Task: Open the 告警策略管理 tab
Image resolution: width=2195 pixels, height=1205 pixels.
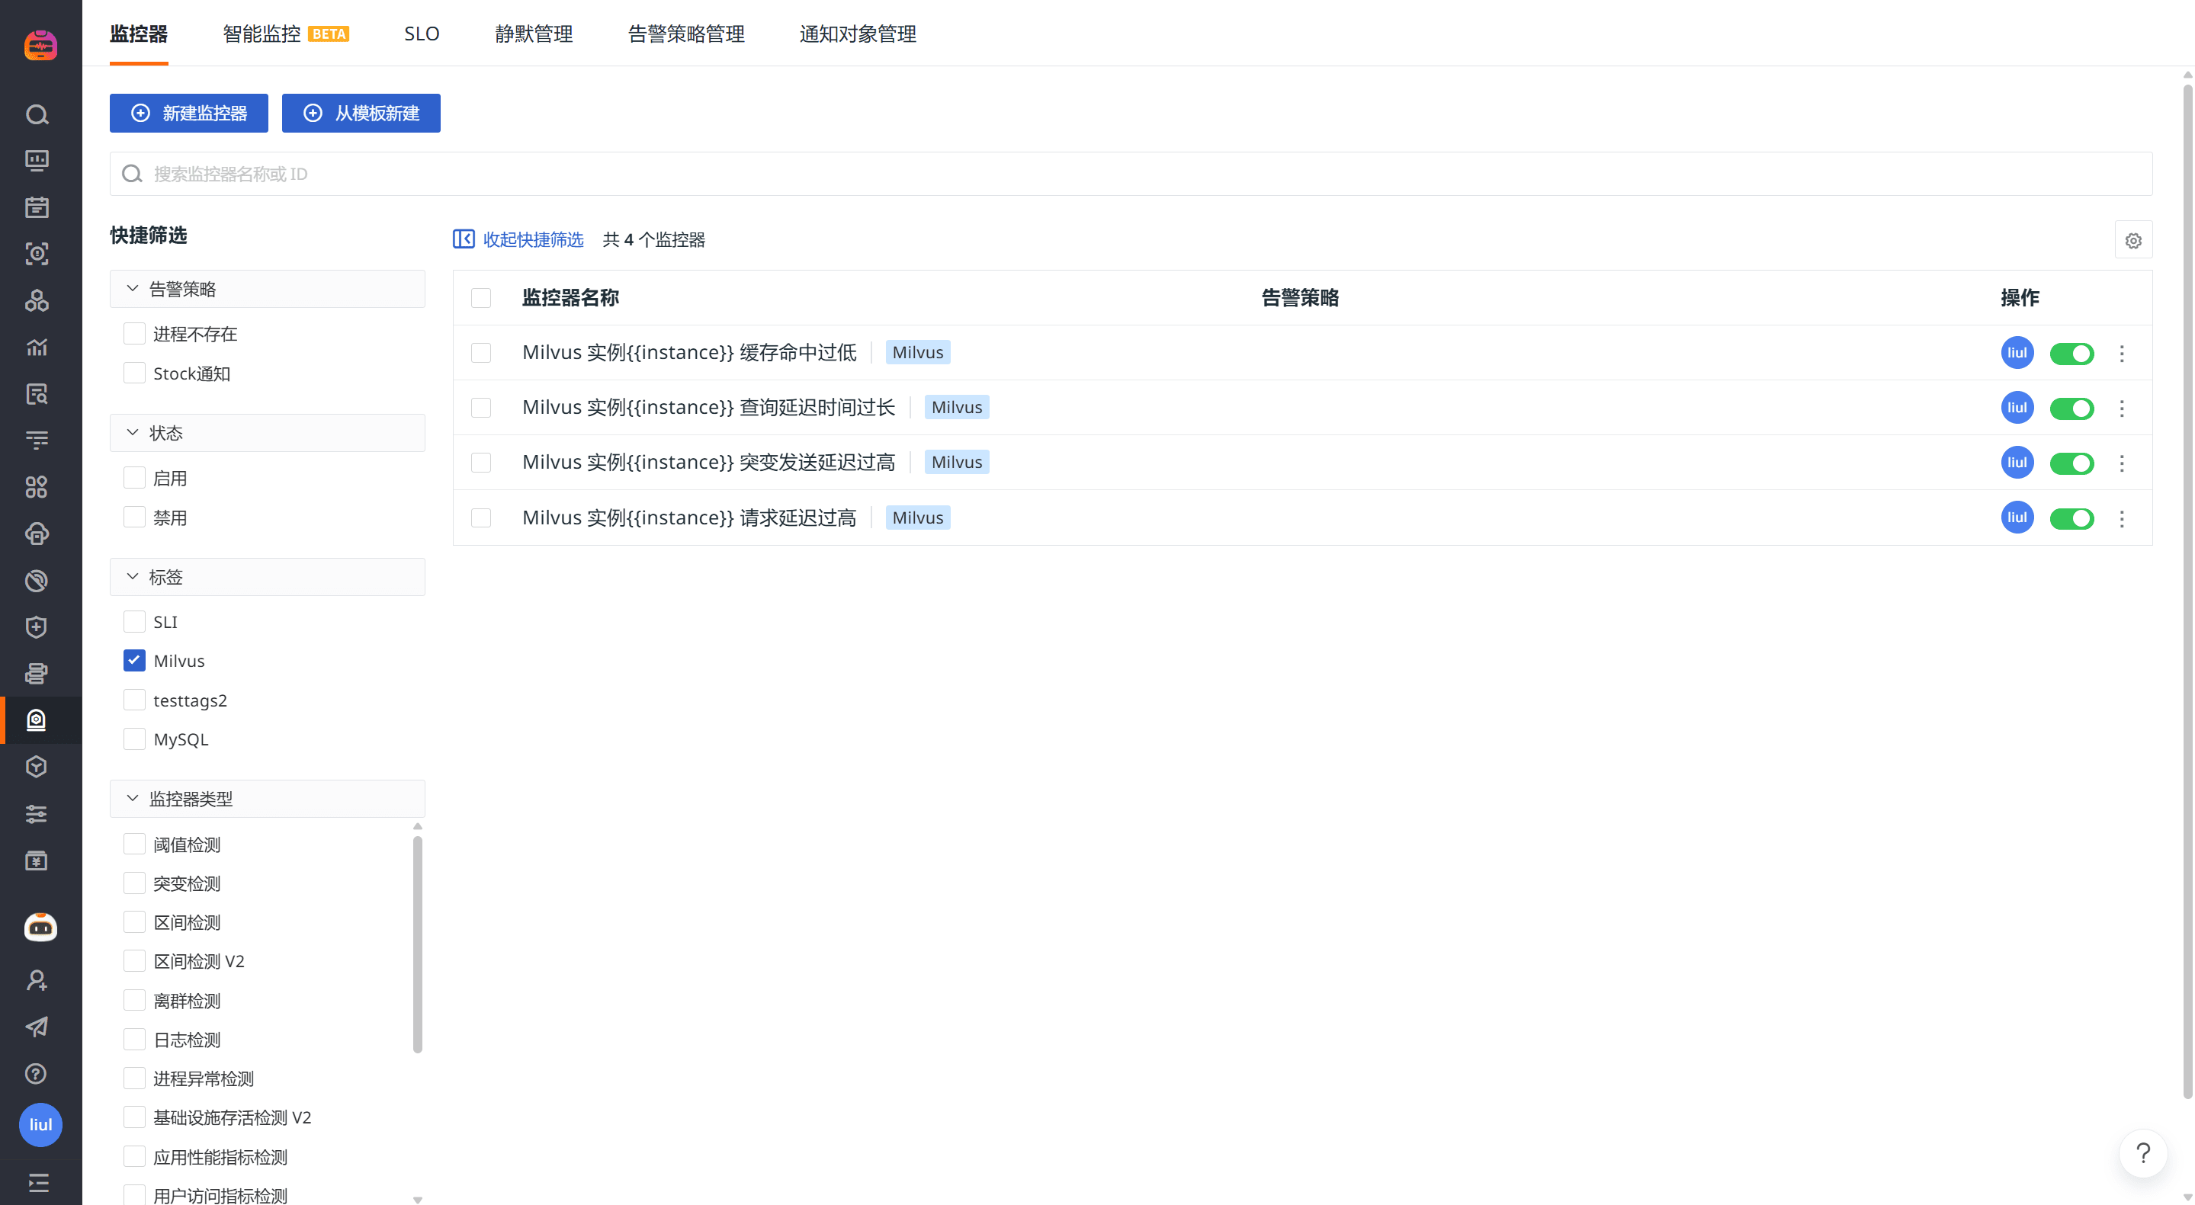Action: point(686,34)
